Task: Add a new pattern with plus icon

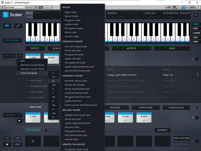Action: (x=45, y=130)
